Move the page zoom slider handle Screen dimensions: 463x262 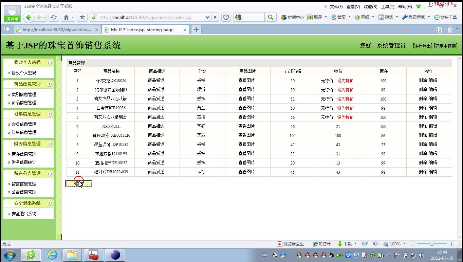pyautogui.click(x=432, y=244)
